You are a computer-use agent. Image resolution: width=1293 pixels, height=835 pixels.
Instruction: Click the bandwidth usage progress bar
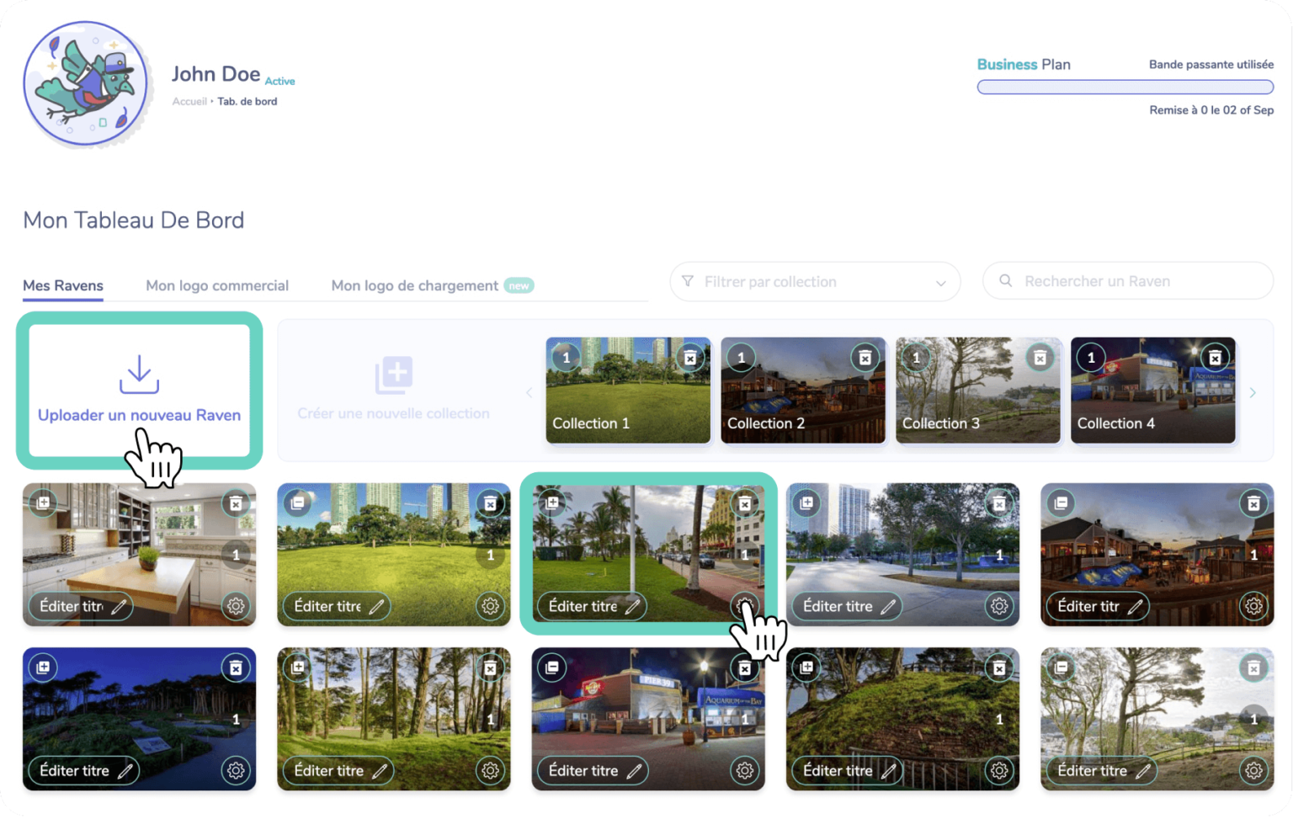pos(1125,87)
